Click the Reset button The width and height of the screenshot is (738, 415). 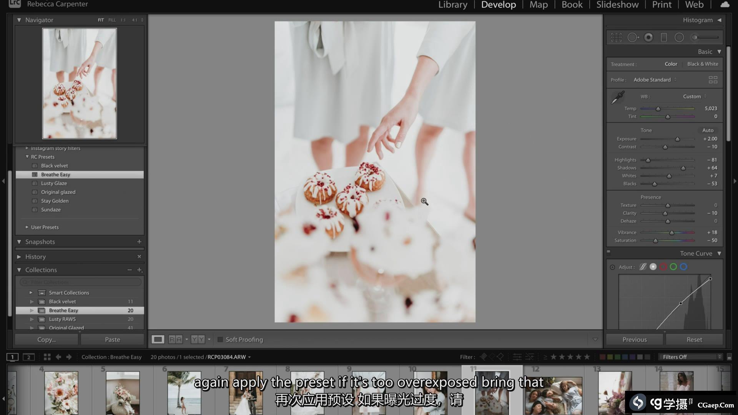pyautogui.click(x=694, y=340)
